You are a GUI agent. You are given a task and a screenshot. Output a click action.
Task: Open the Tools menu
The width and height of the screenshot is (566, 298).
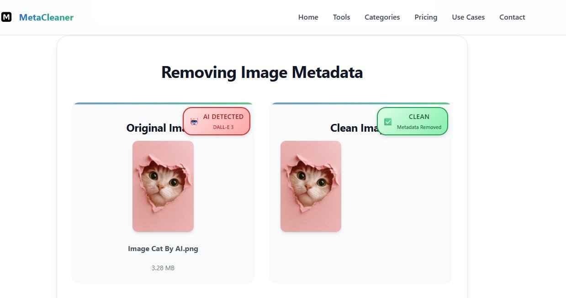[341, 17]
